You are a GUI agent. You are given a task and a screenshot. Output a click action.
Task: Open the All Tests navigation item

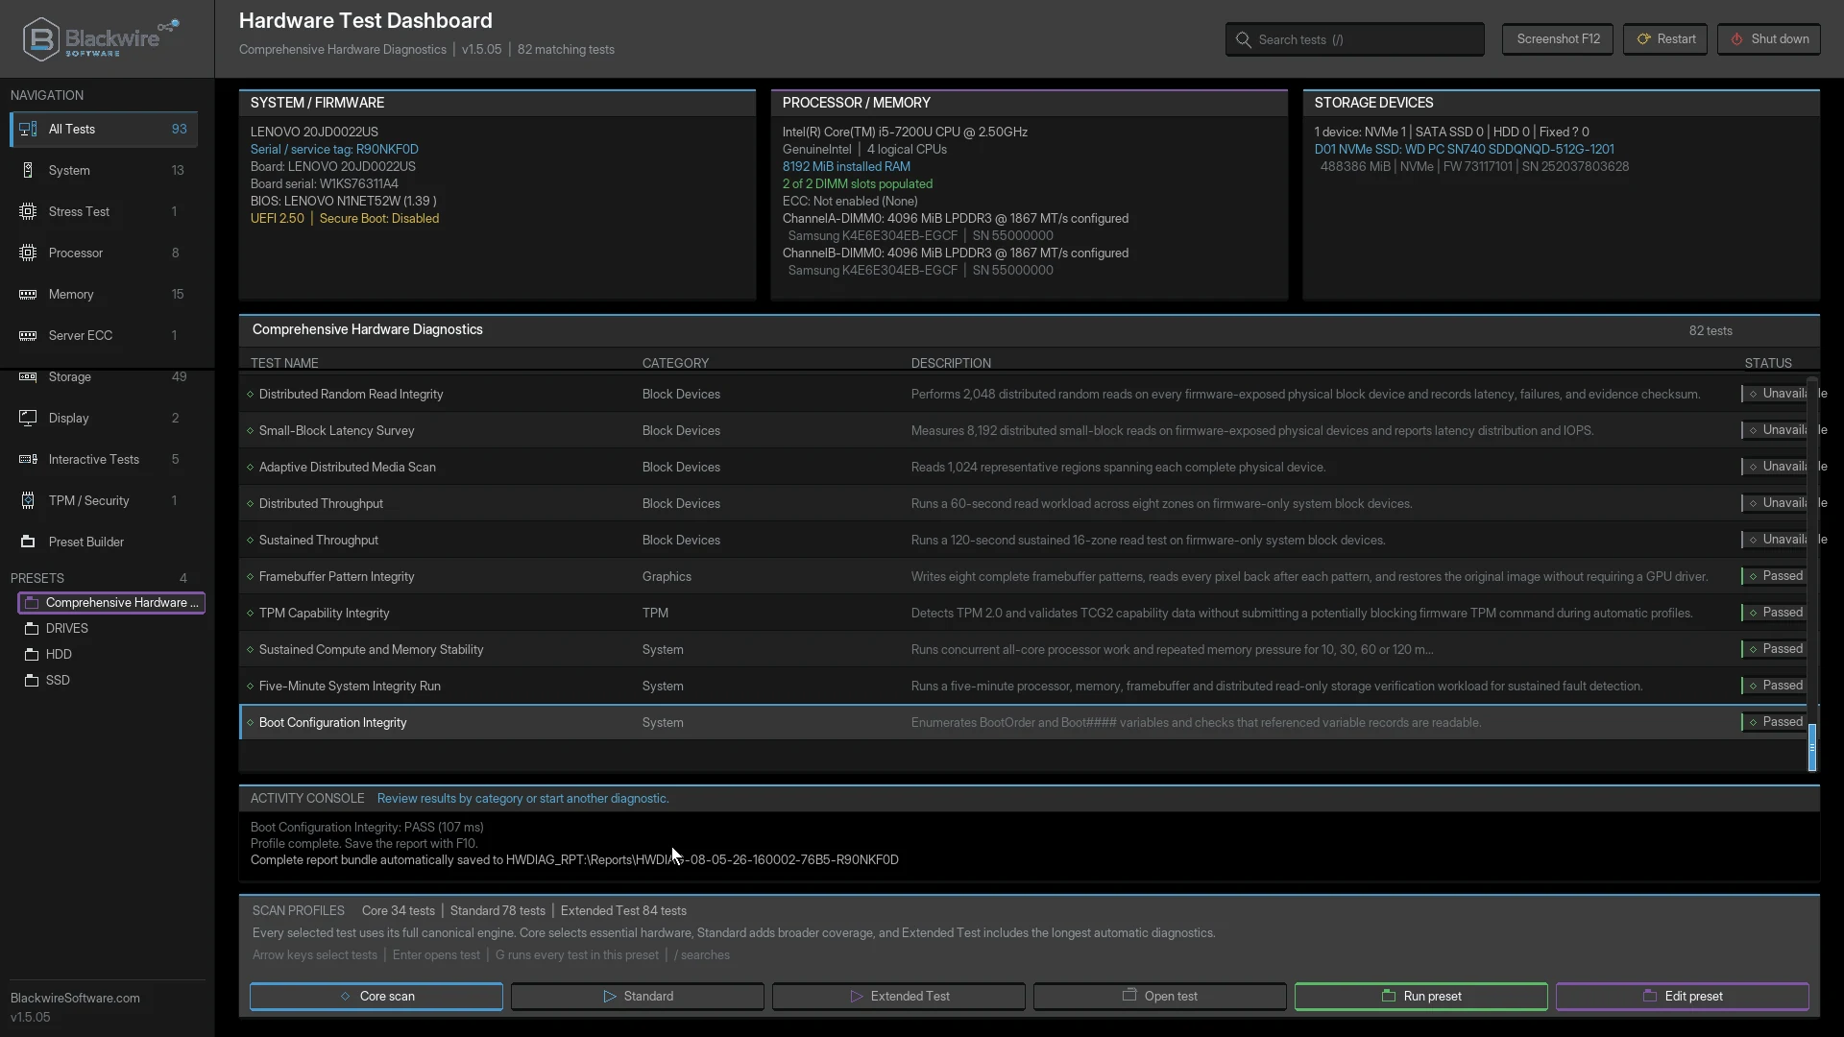point(104,130)
